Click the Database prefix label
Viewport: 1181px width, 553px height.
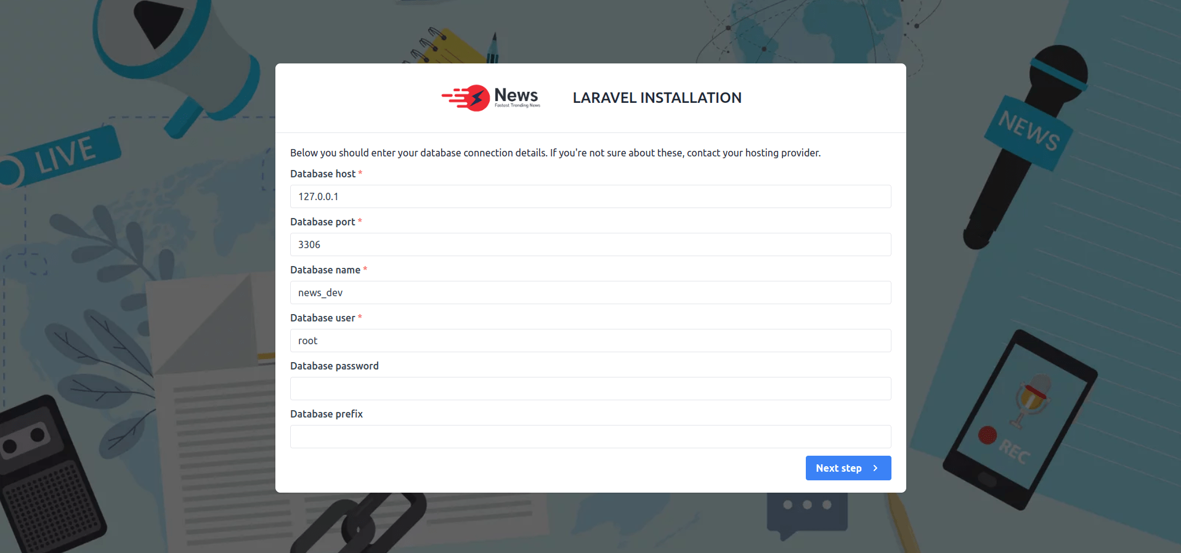coord(327,414)
